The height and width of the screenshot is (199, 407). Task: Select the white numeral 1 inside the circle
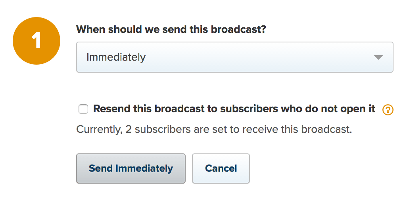coord(36,41)
